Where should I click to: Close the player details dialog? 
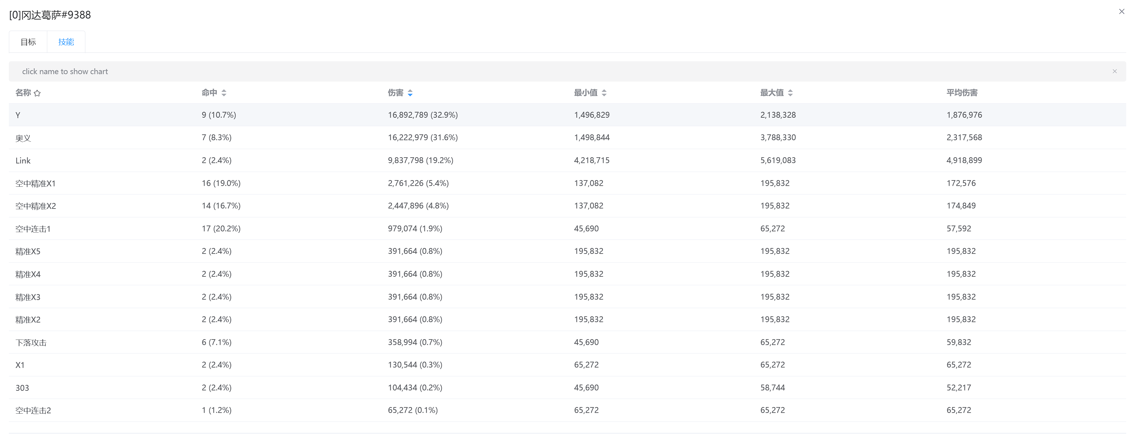click(1121, 12)
